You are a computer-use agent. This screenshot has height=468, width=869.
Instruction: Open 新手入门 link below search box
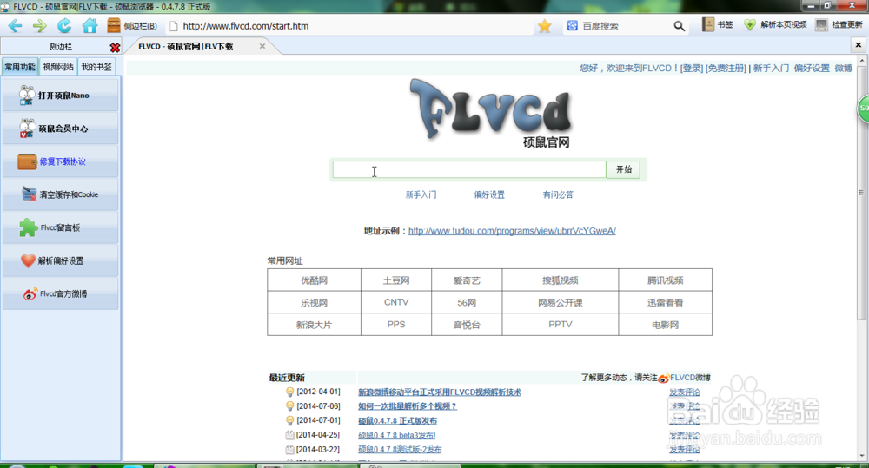point(421,195)
